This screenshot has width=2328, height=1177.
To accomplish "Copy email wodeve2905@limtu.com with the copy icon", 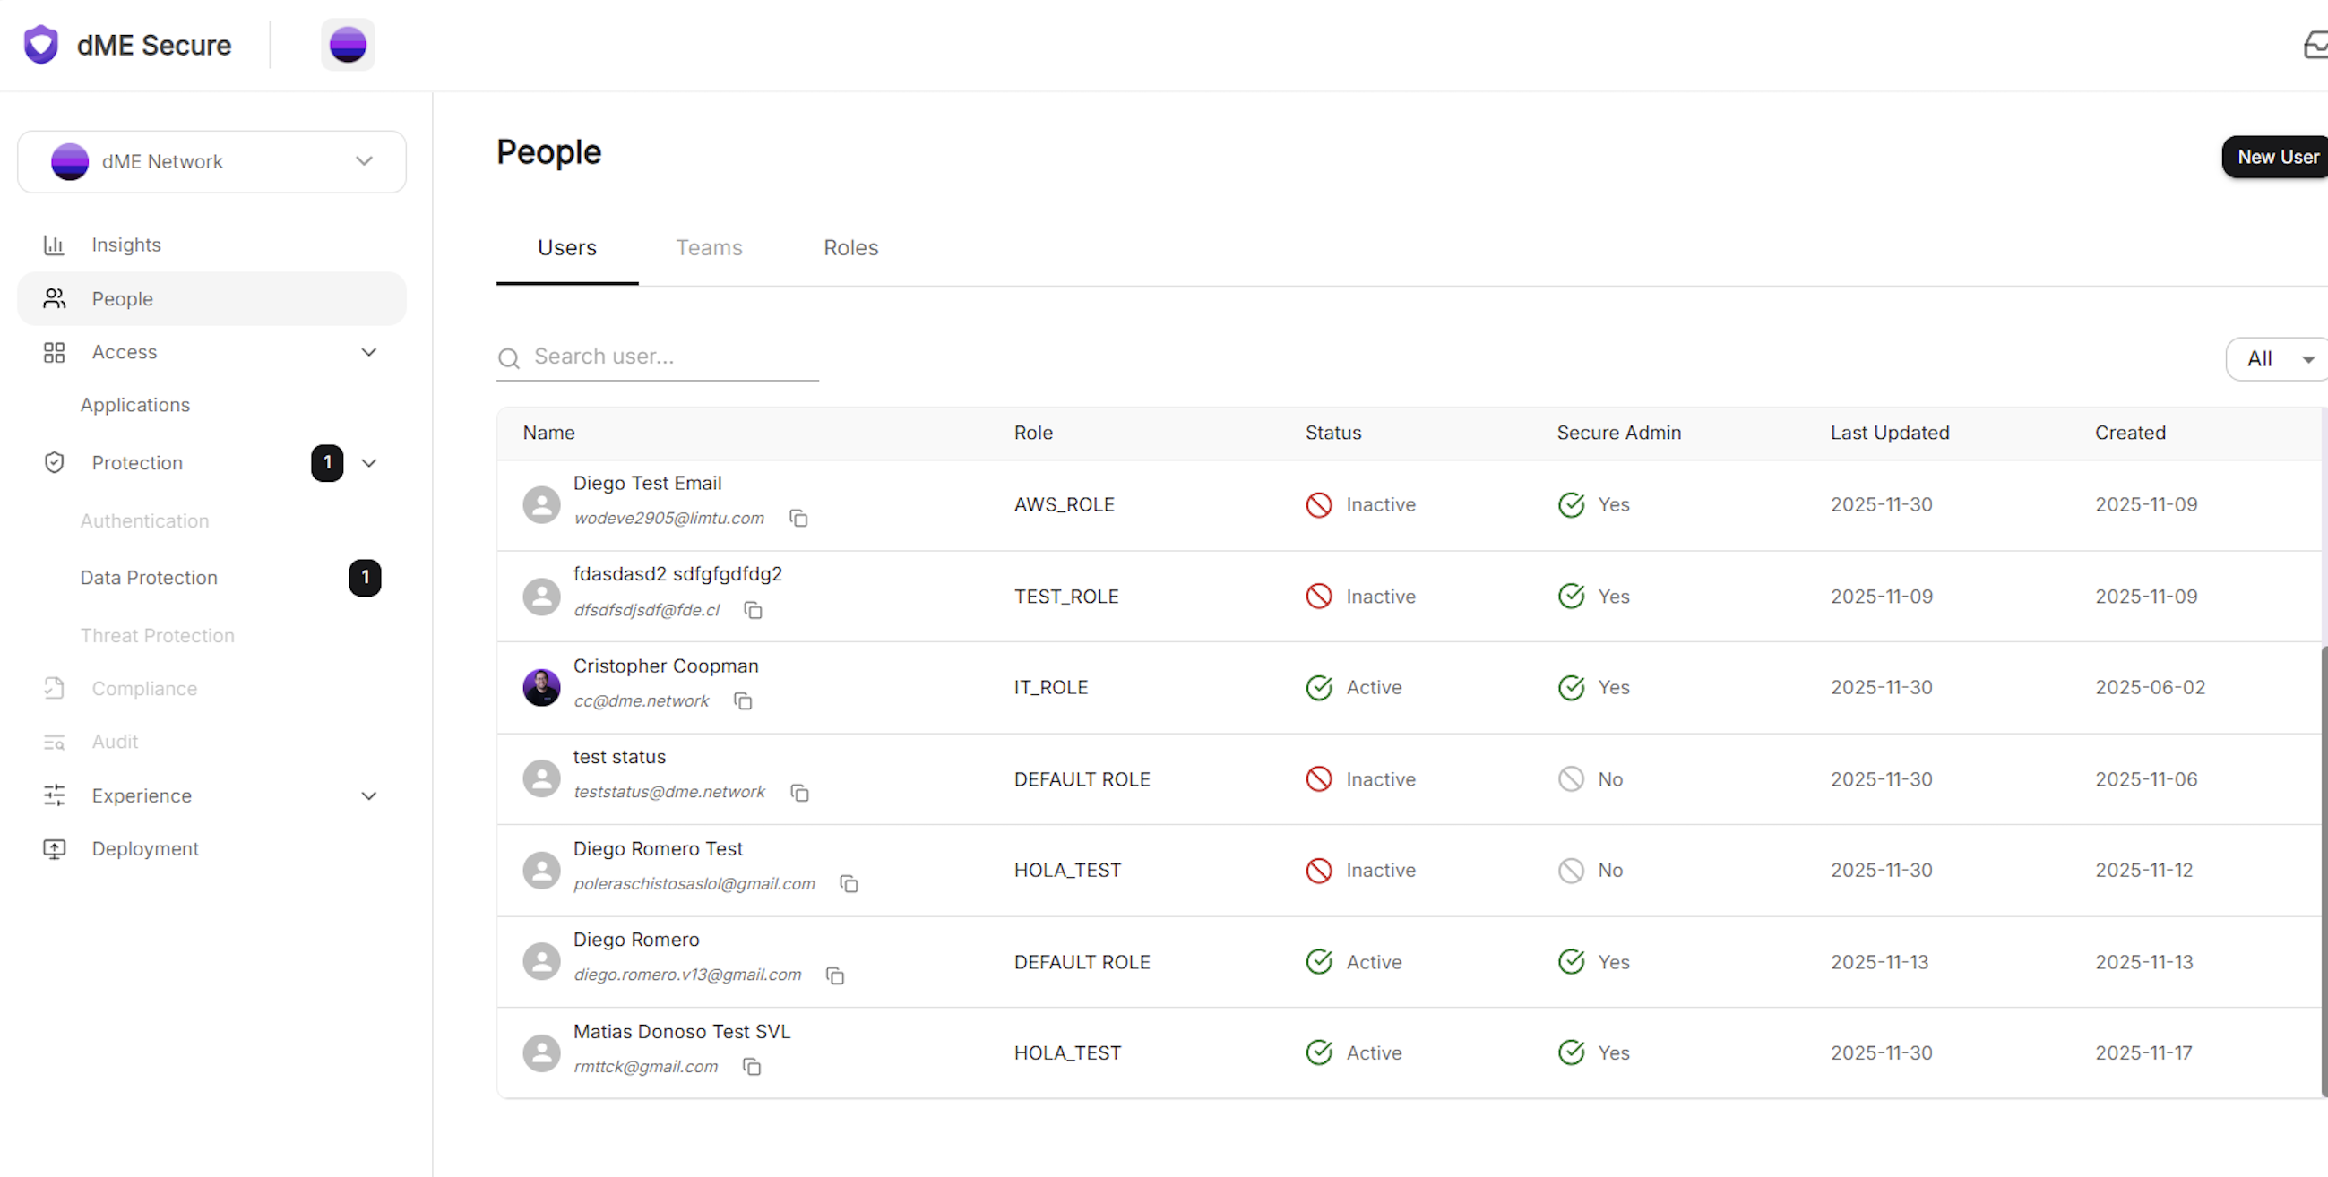I will pos(798,518).
